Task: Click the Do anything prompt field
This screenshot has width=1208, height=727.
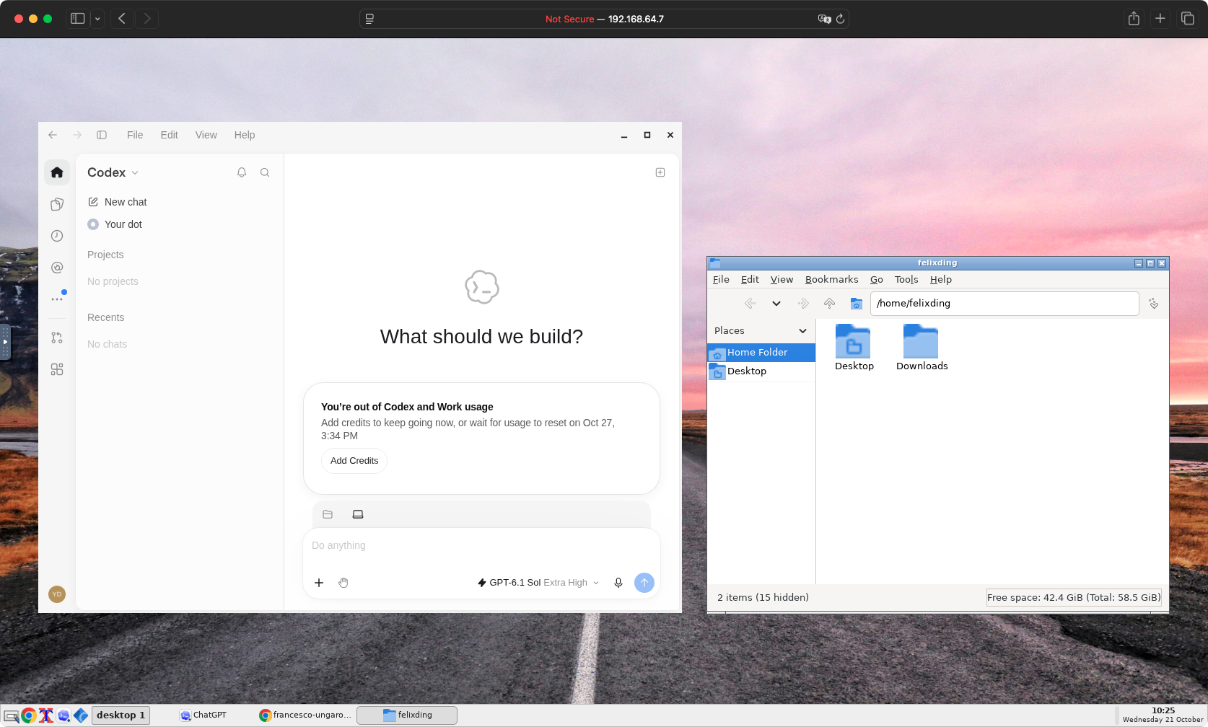Action: coord(481,546)
